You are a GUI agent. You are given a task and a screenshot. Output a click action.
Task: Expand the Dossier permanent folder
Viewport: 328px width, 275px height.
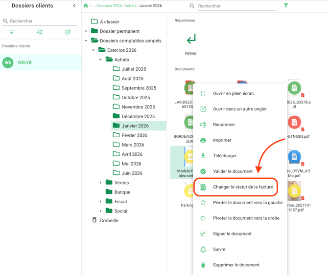pos(87,31)
